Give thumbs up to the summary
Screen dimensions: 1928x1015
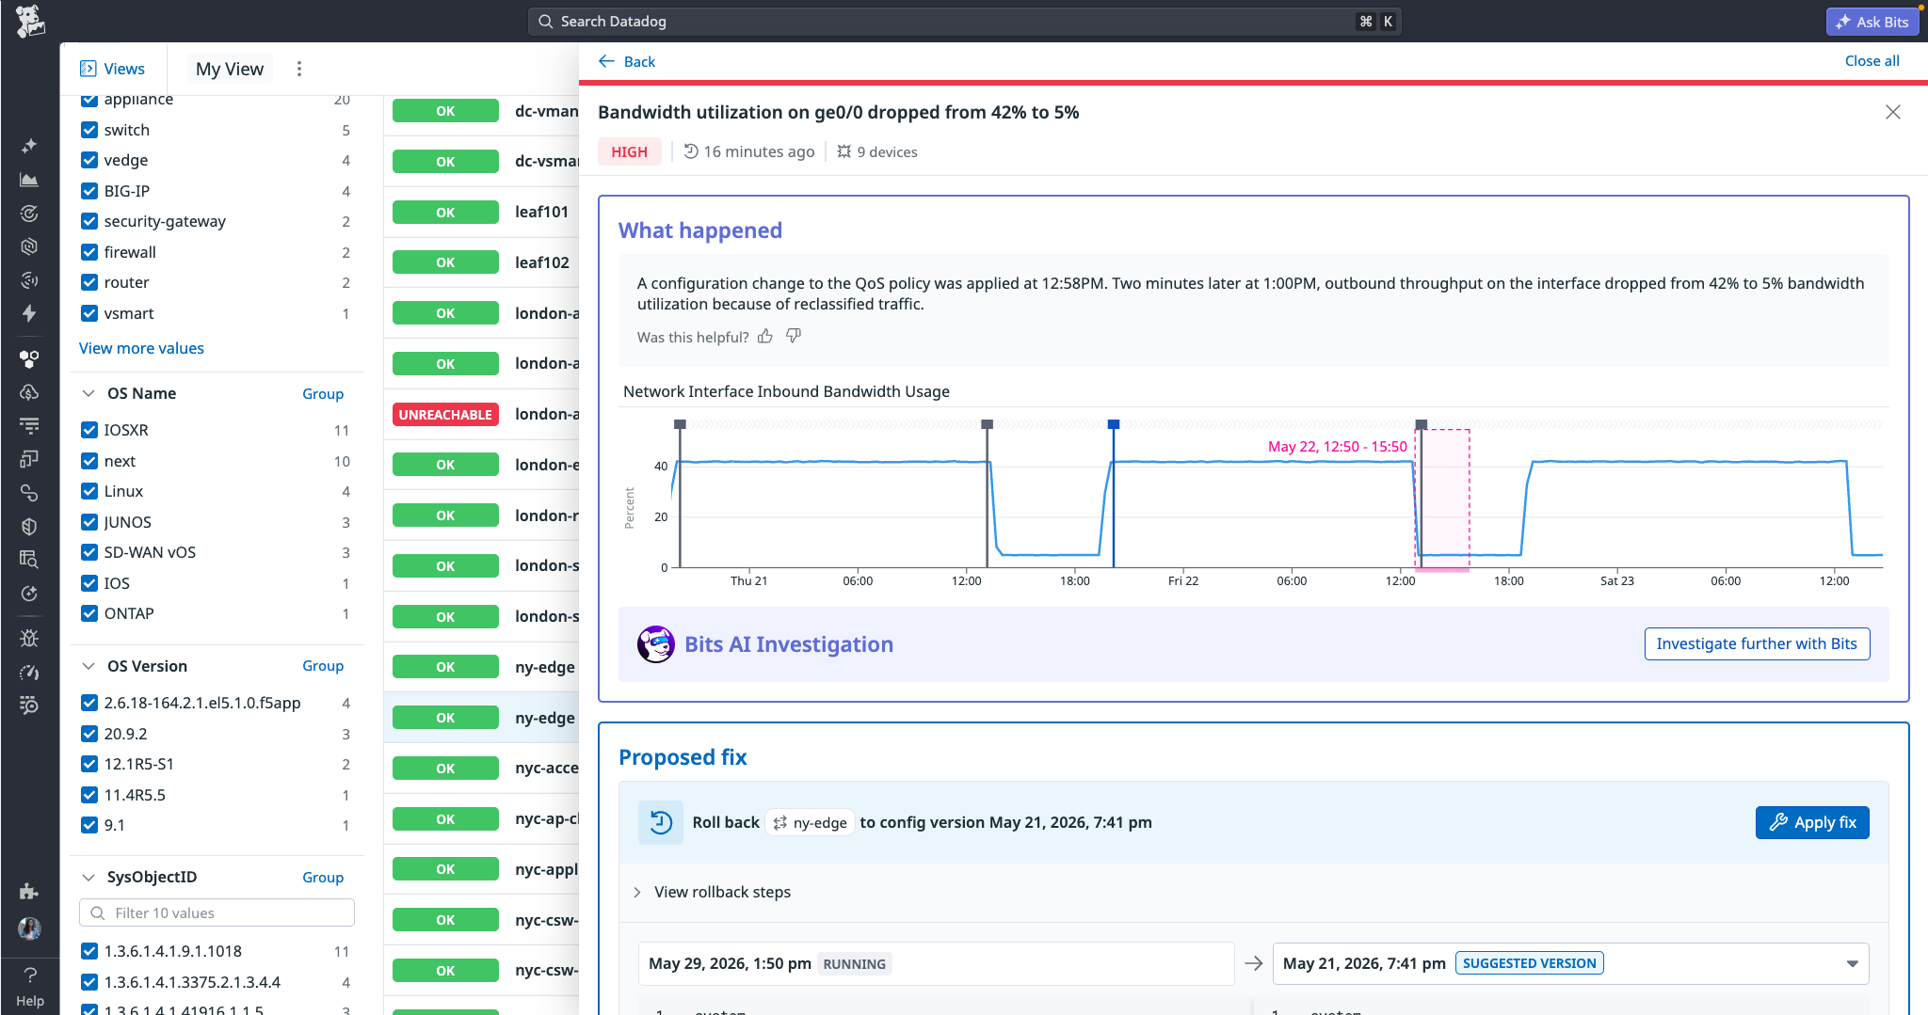click(x=765, y=336)
